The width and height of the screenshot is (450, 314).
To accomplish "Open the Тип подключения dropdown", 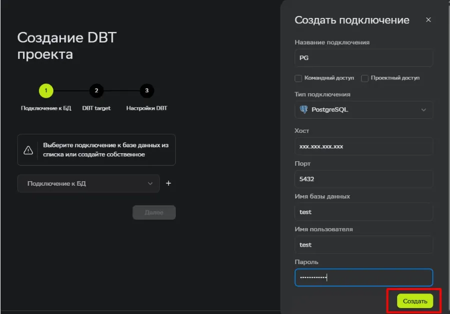I will [x=363, y=110].
